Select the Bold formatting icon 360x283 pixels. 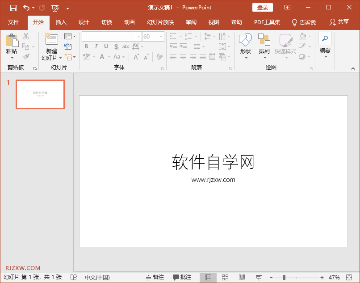tap(86, 46)
